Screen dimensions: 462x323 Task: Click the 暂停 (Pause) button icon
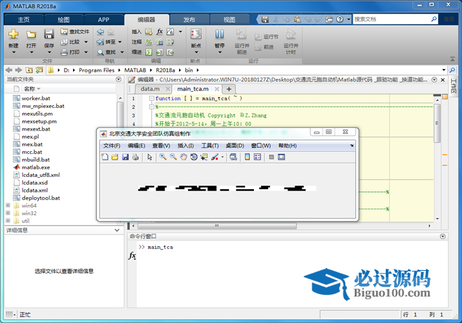(x=220, y=34)
